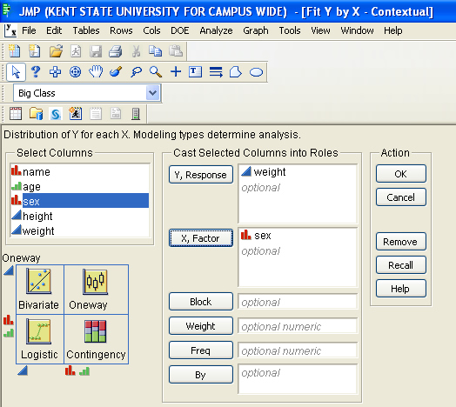
Task: Open the Edit menu
Action: [x=54, y=30]
